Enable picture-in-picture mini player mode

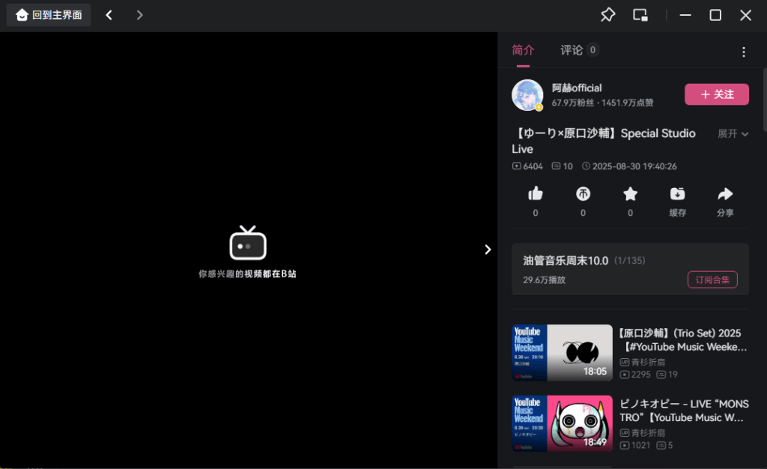[x=640, y=15]
